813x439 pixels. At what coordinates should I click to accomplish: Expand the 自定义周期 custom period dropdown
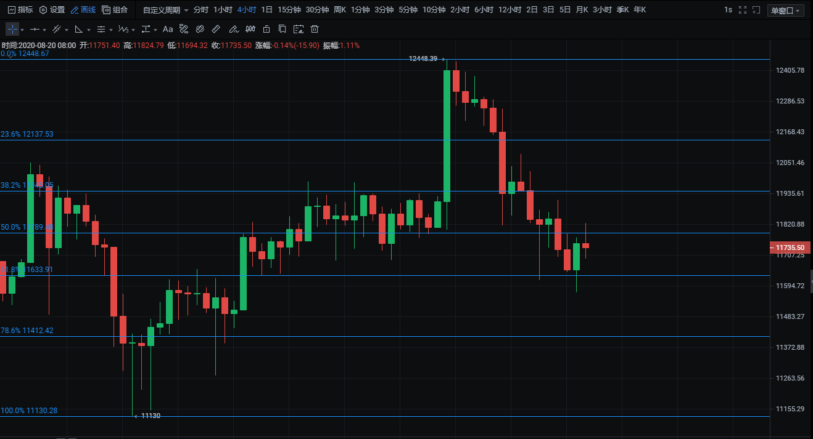165,10
